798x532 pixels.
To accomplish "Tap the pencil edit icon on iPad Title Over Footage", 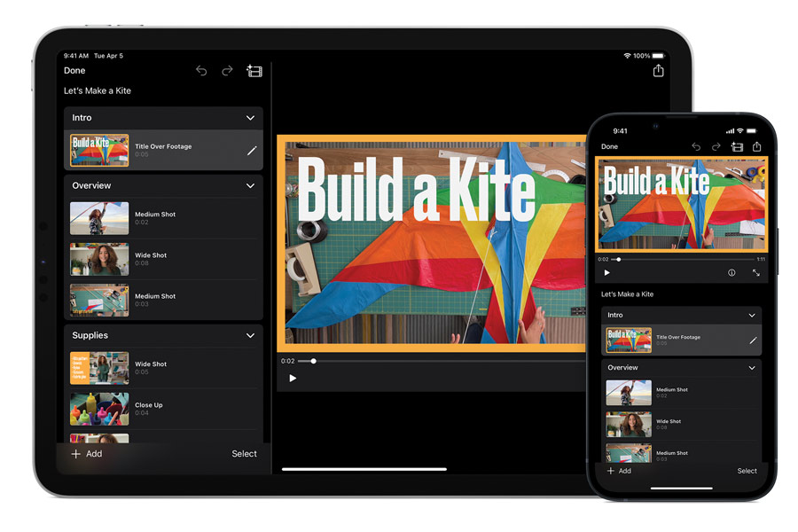I will pos(252,151).
